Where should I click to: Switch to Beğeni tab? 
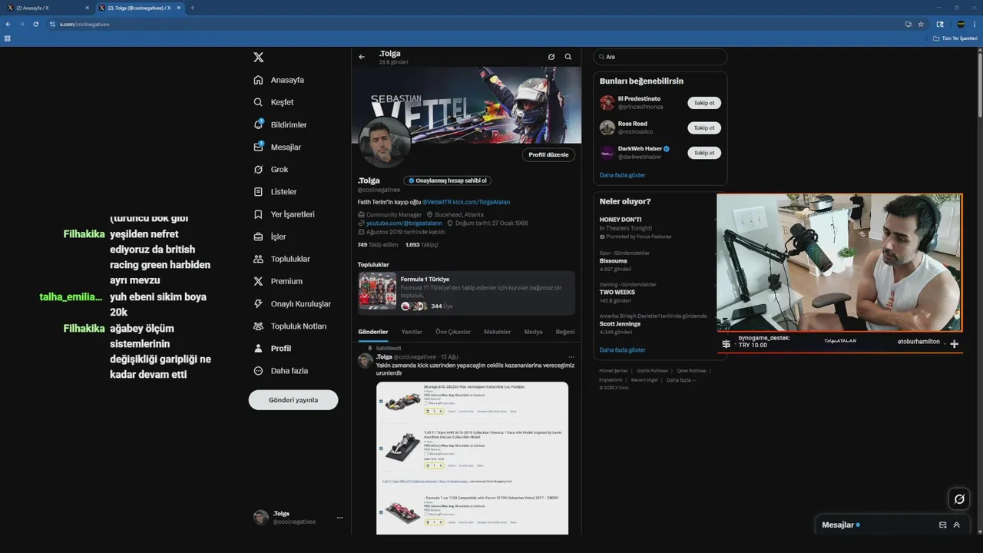(565, 332)
